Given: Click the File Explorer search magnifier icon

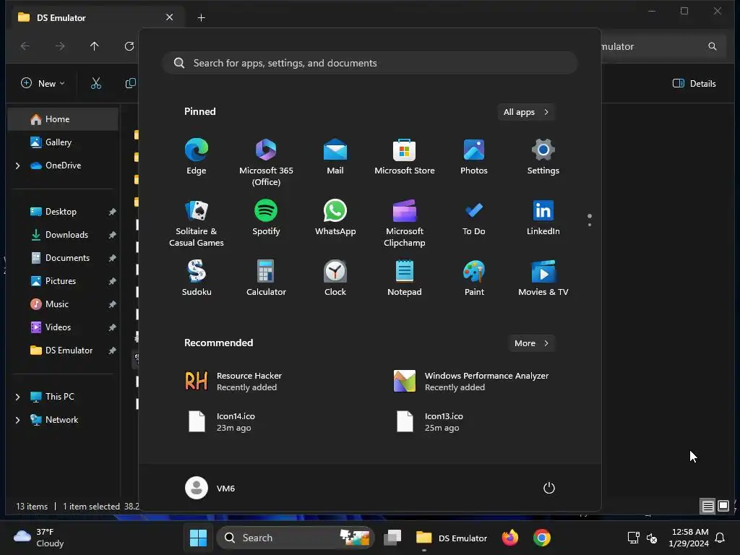Looking at the screenshot, I should click(x=712, y=46).
